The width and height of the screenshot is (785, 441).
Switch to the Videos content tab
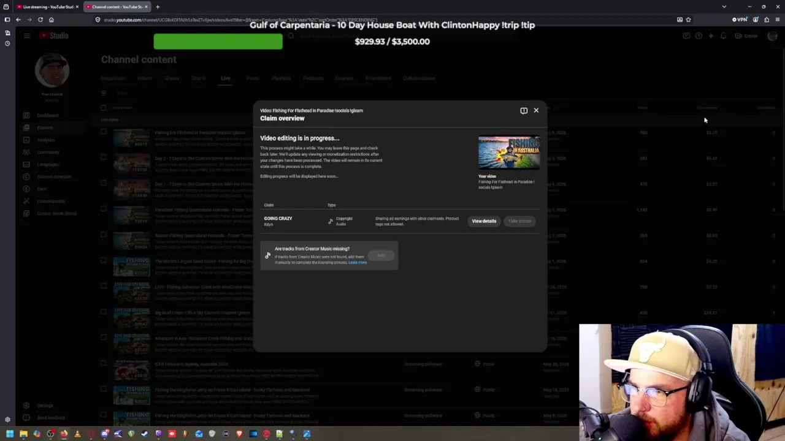tap(145, 78)
